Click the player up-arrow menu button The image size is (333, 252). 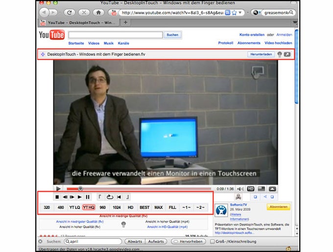tap(272, 189)
